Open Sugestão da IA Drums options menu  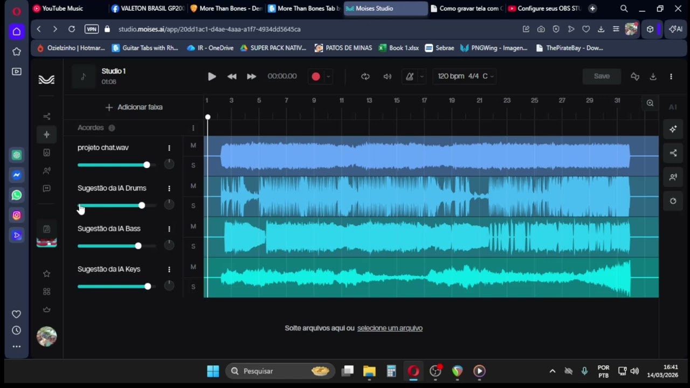pos(169,188)
